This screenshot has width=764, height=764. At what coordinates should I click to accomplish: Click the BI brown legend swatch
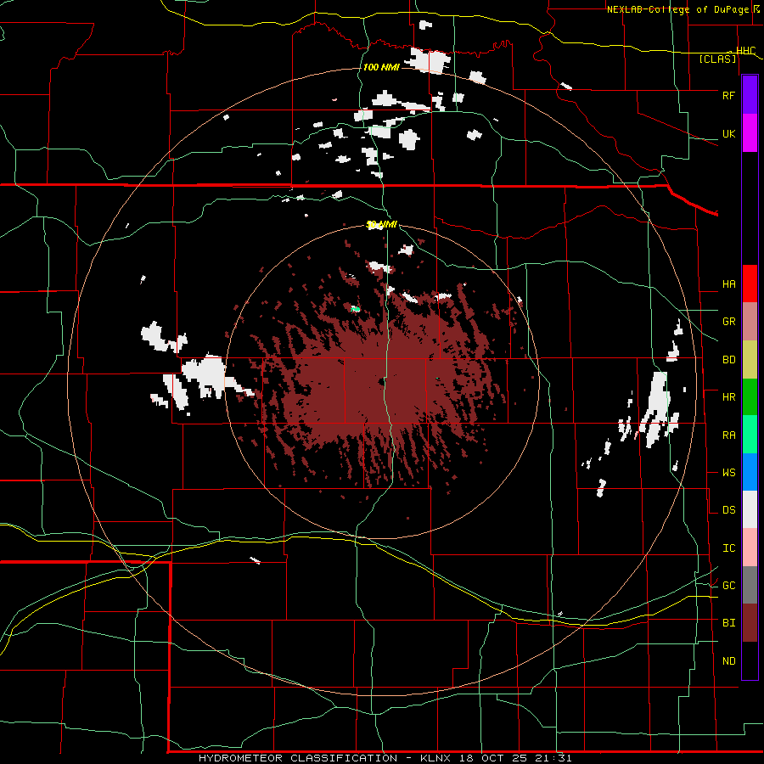coord(750,623)
